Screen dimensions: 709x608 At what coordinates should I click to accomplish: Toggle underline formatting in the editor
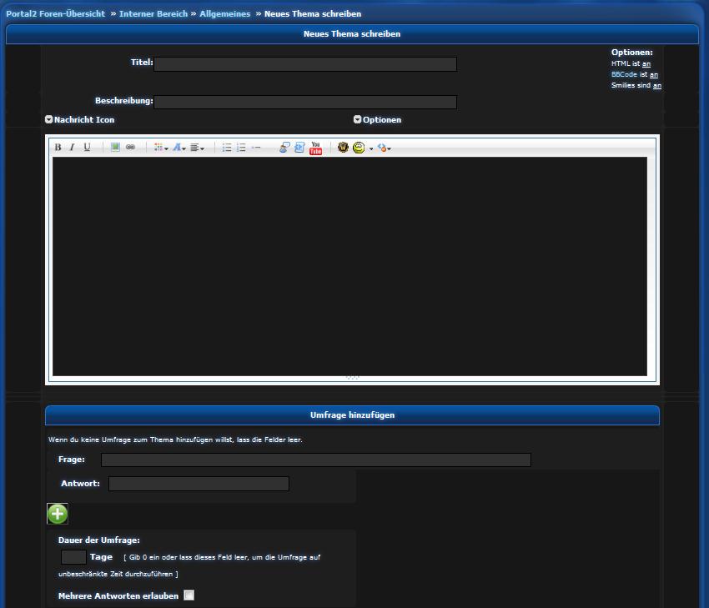coord(87,148)
